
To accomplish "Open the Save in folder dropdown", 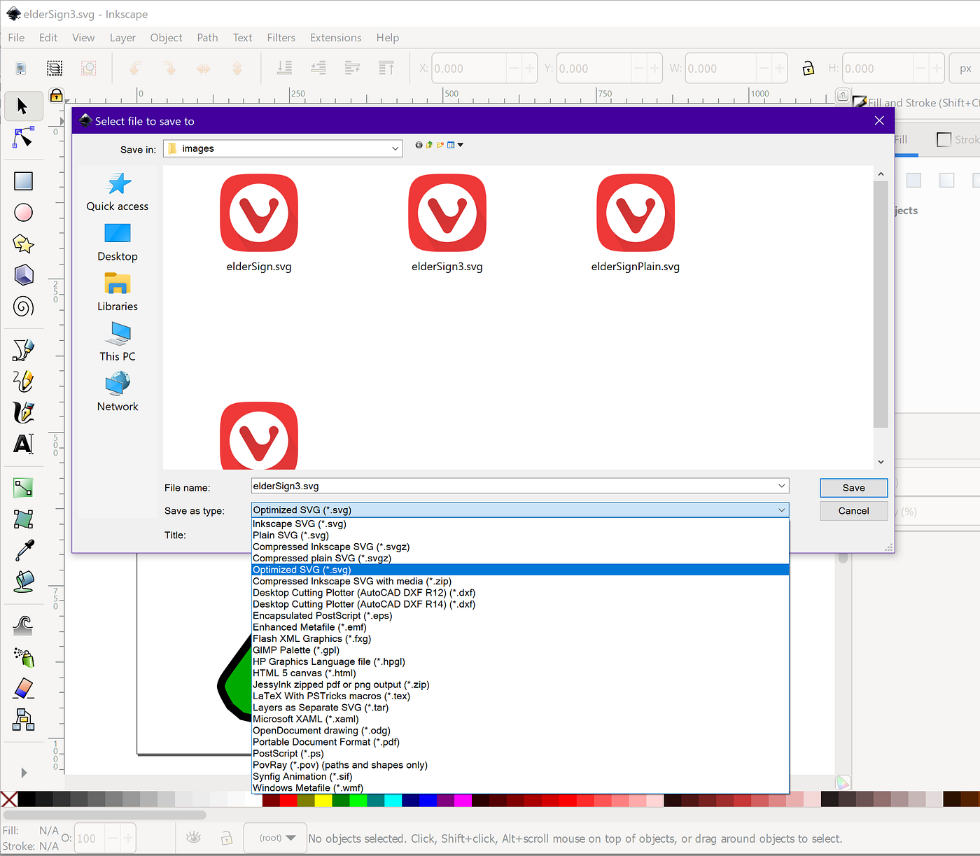I will (395, 148).
